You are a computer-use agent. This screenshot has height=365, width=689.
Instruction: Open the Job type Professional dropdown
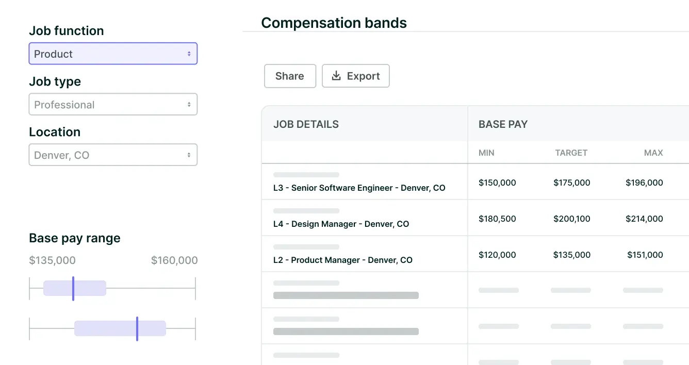pyautogui.click(x=112, y=105)
